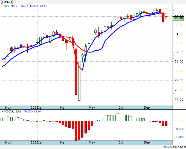186x149 pixels.
Task: Click the 77.00 price axis label
Action: tap(179, 100)
